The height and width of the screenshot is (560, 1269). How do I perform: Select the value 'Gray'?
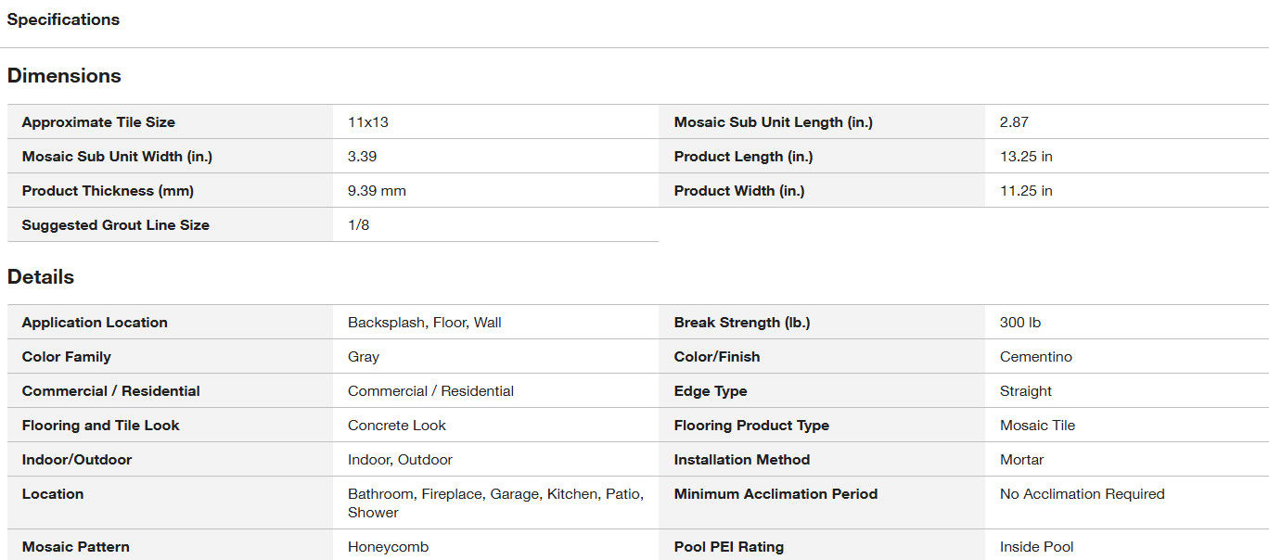point(364,357)
